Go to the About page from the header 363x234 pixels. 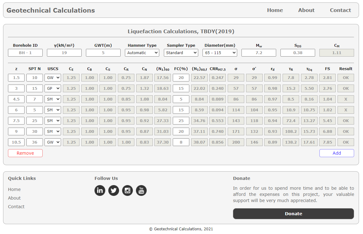coord(306,10)
